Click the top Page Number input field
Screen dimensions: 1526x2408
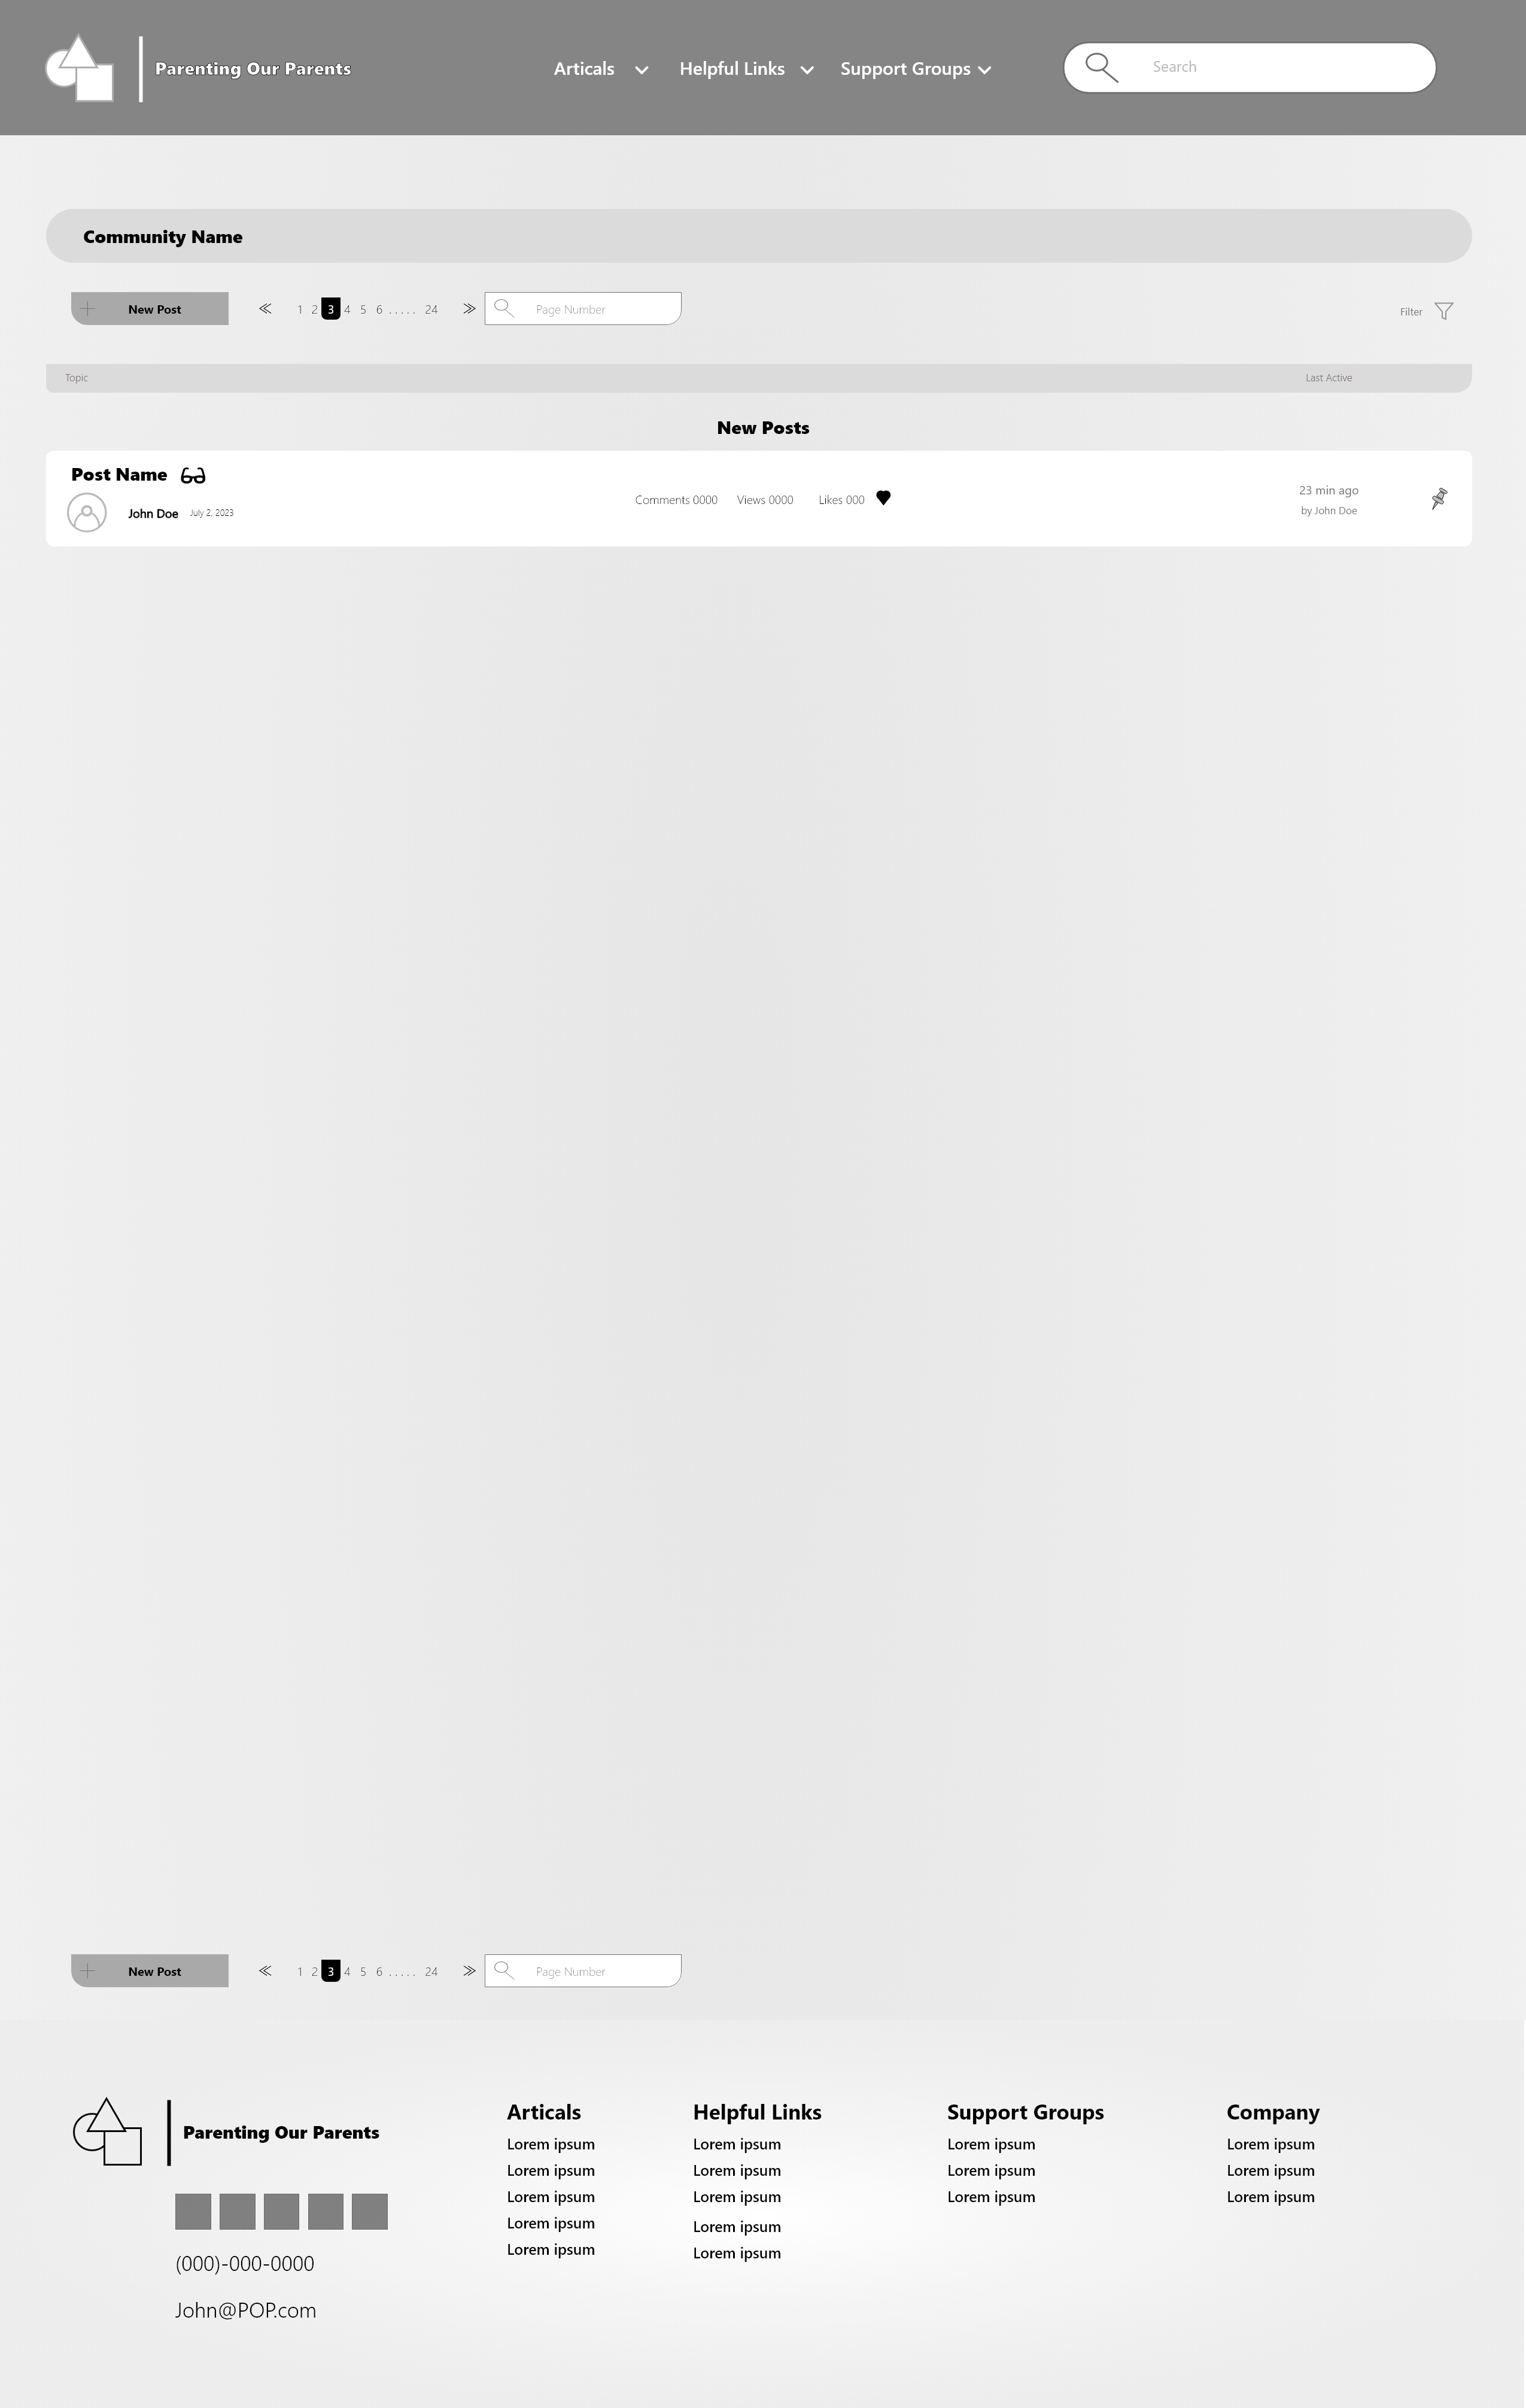(x=583, y=309)
